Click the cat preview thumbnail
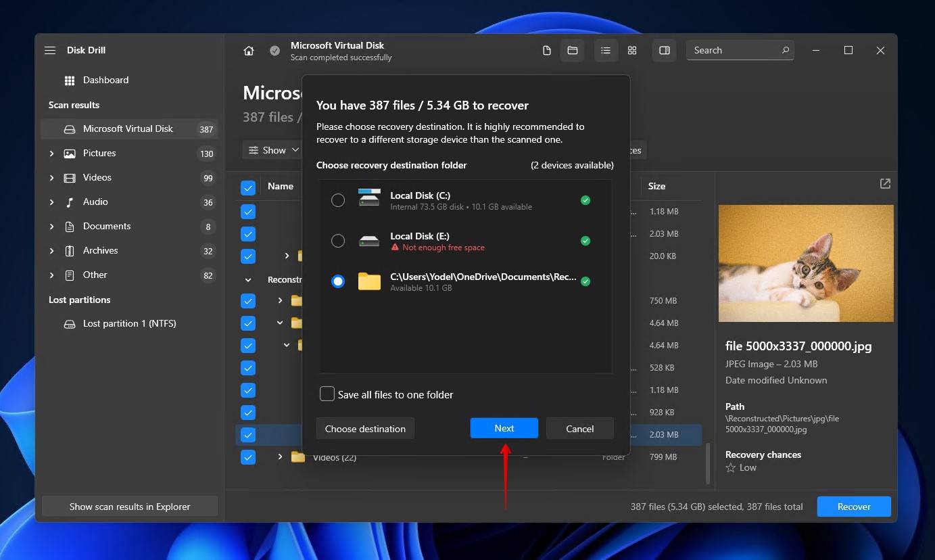This screenshot has width=935, height=560. 806,264
